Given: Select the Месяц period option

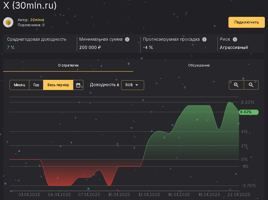Looking at the screenshot, I should [19, 85].
